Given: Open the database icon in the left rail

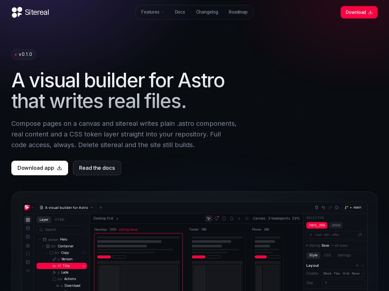Looking at the screenshot, I should tap(28, 228).
